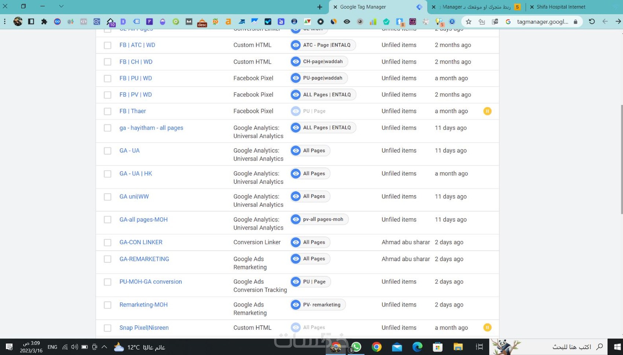Viewport: 623px width, 355px height.
Task: Switch to the Shifa Hospital Internet tab
Action: pos(561,7)
